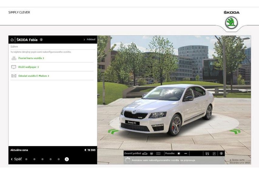
Task: Click the save floppy disk icon
Action: click(207, 154)
